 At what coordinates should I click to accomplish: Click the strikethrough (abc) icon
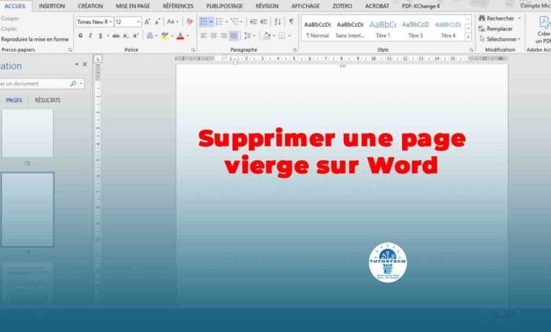click(x=116, y=35)
